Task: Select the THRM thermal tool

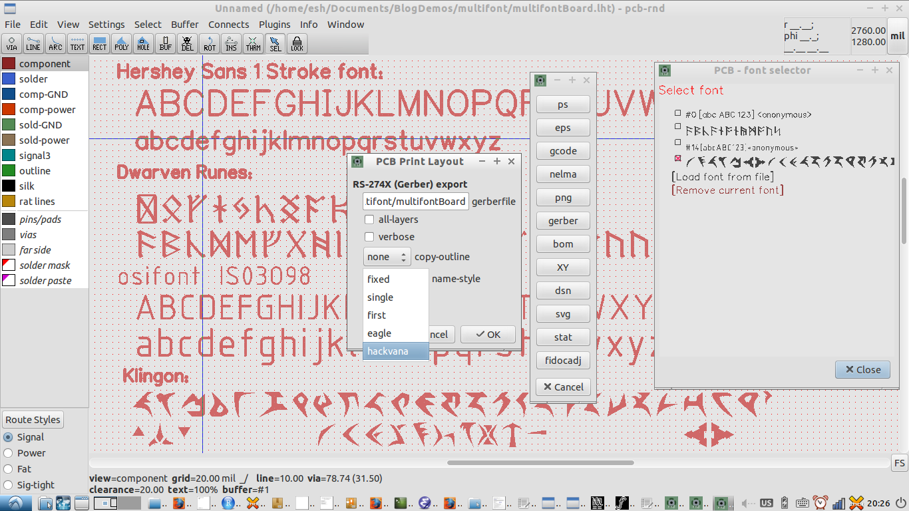Action: [x=253, y=44]
